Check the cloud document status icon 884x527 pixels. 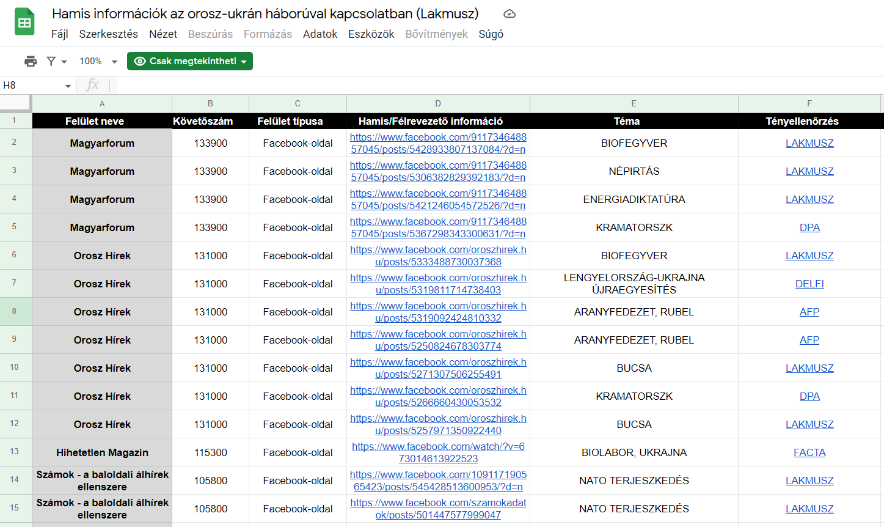[510, 13]
